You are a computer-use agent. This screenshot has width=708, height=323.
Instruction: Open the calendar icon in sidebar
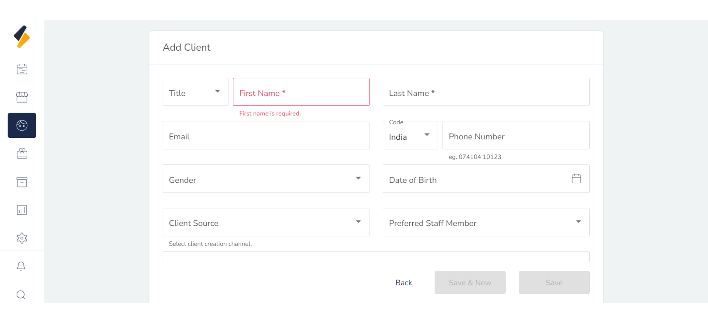point(22,69)
